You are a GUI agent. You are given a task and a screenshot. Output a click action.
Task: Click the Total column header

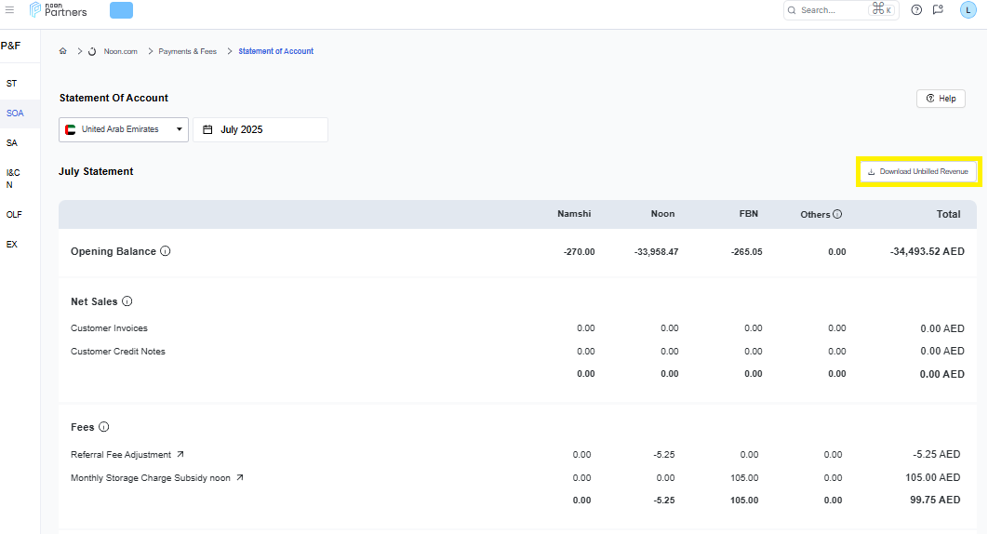948,214
